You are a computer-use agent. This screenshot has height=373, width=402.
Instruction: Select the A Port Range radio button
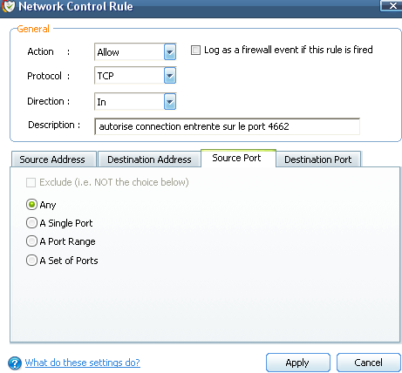tap(31, 241)
